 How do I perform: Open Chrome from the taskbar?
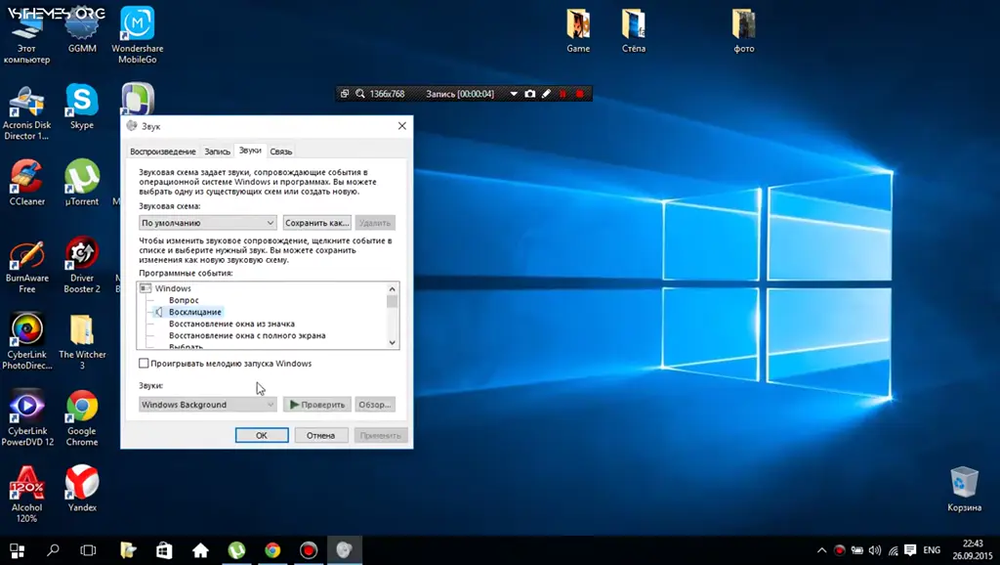tap(272, 550)
